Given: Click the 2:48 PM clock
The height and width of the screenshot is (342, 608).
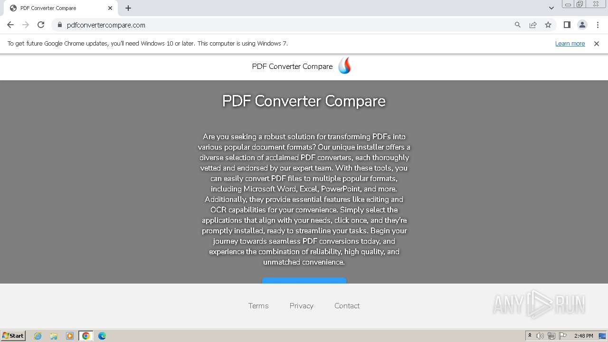Looking at the screenshot, I should click(583, 336).
